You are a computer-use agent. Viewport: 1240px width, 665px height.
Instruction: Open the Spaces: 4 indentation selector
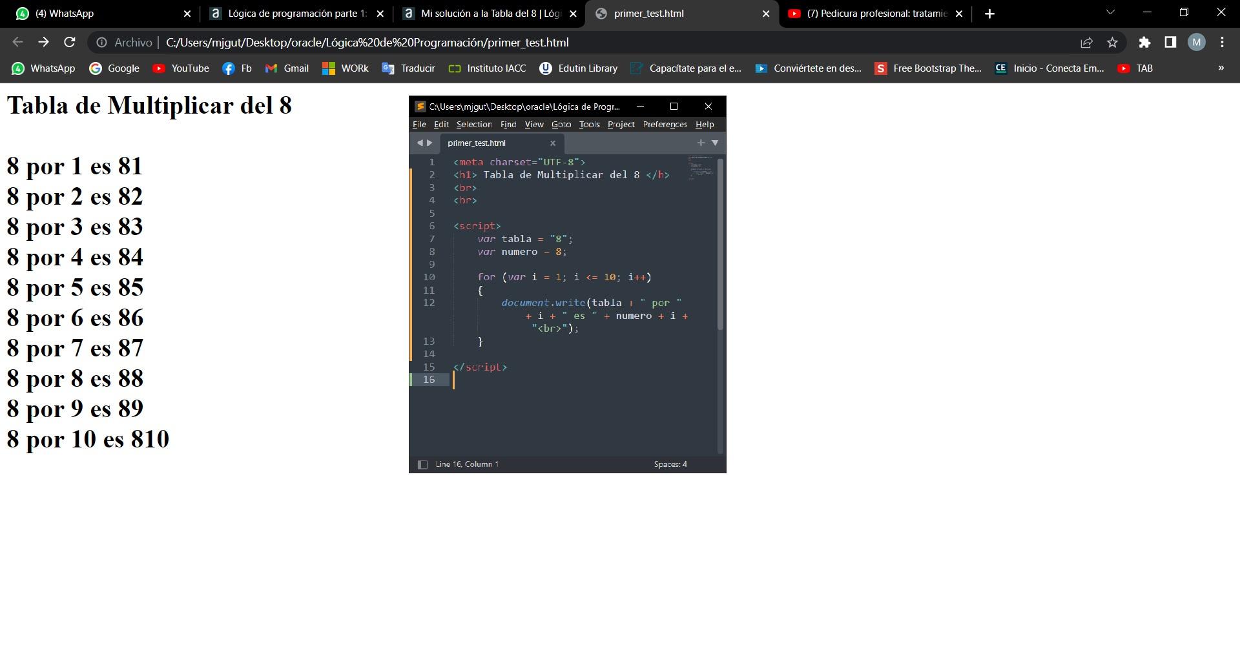670,464
